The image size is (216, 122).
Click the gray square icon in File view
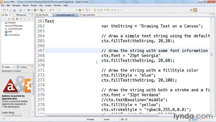pos(17,19)
